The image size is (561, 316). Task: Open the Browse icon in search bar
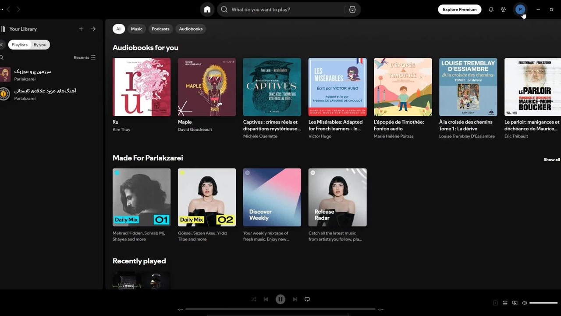pos(352,10)
